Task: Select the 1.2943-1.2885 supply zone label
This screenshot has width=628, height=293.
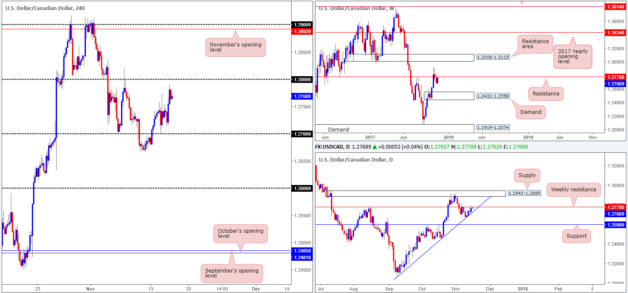Action: [524, 193]
